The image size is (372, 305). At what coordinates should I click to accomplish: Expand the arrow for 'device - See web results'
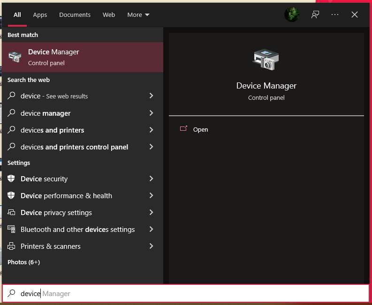(151, 96)
